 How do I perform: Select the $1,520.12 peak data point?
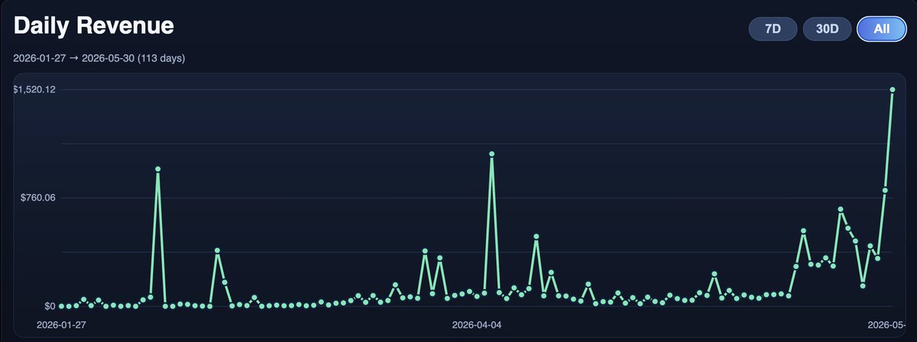click(x=893, y=90)
